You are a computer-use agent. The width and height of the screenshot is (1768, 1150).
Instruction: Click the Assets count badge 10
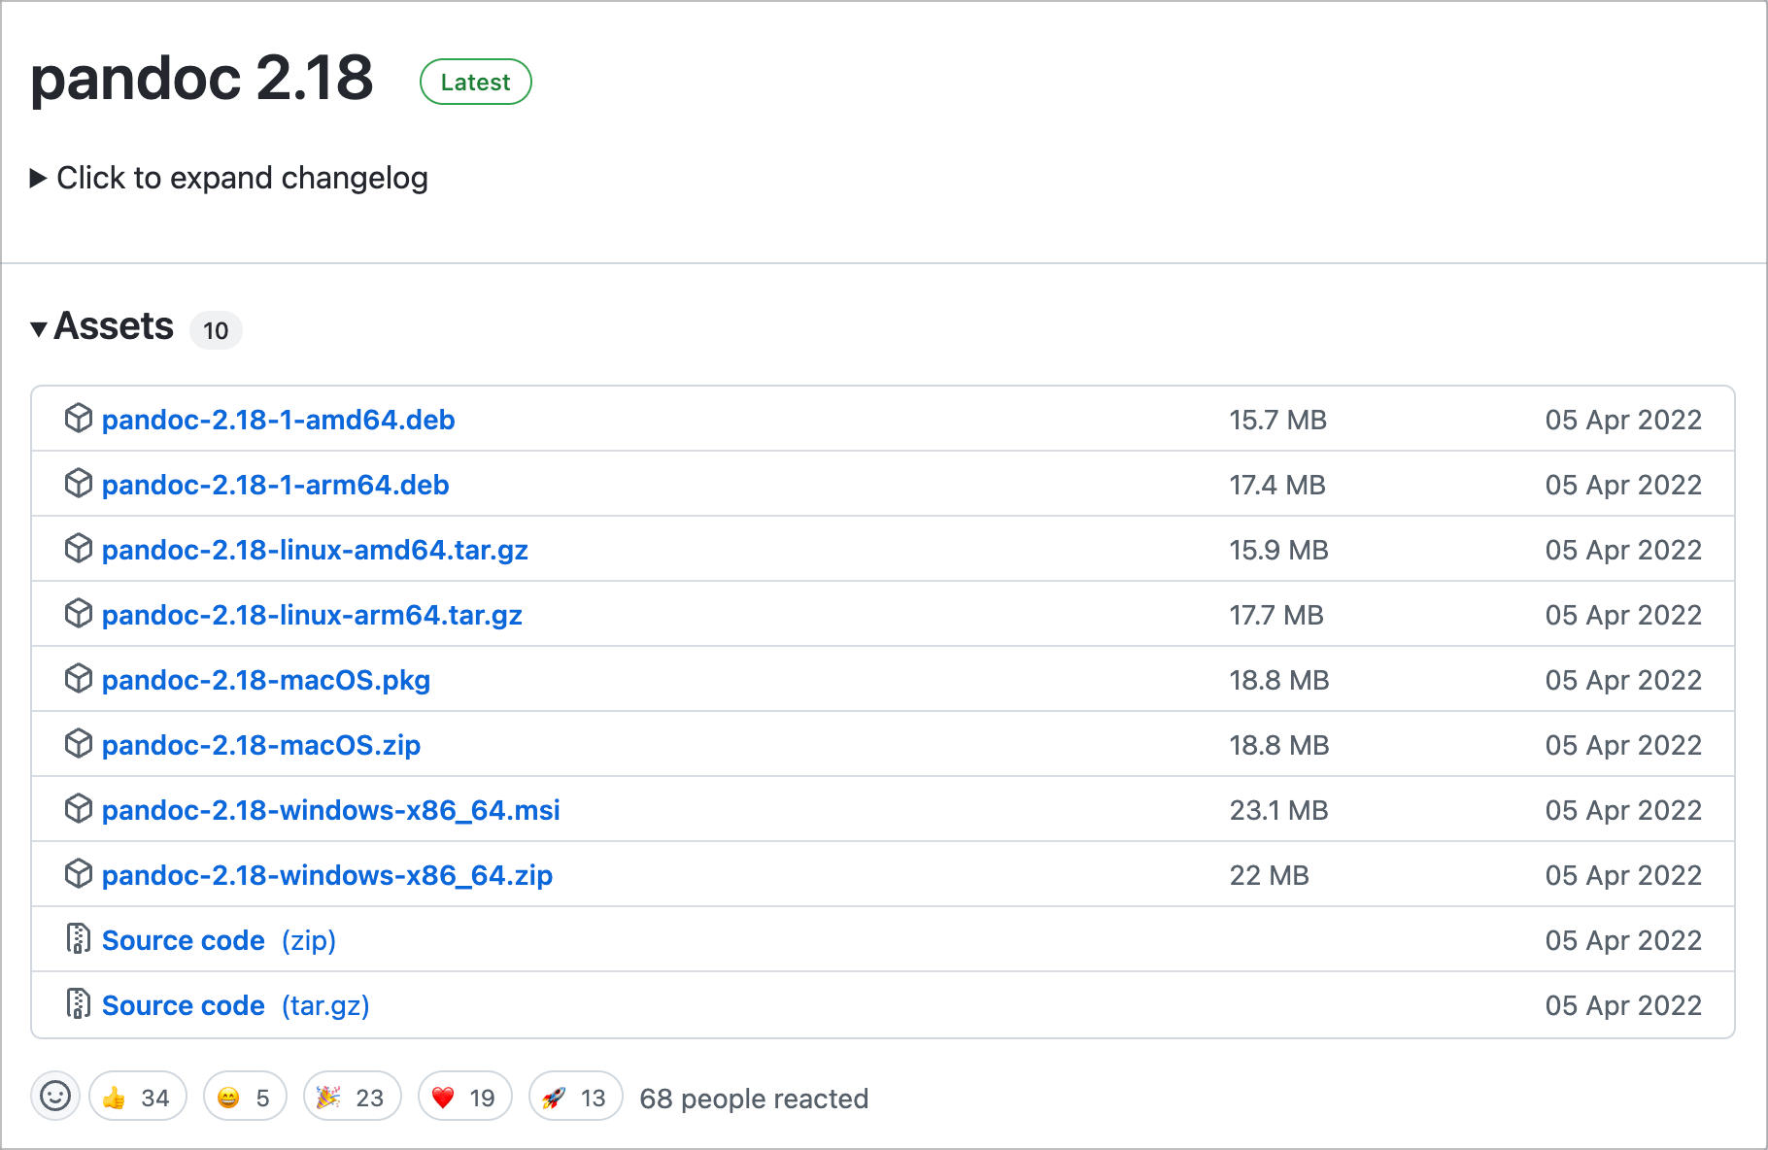point(216,330)
